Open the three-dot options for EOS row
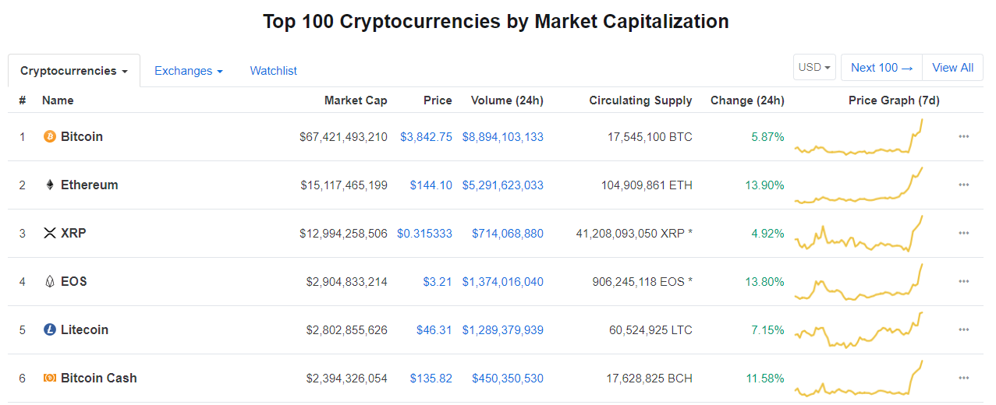The image size is (996, 405). point(964,282)
